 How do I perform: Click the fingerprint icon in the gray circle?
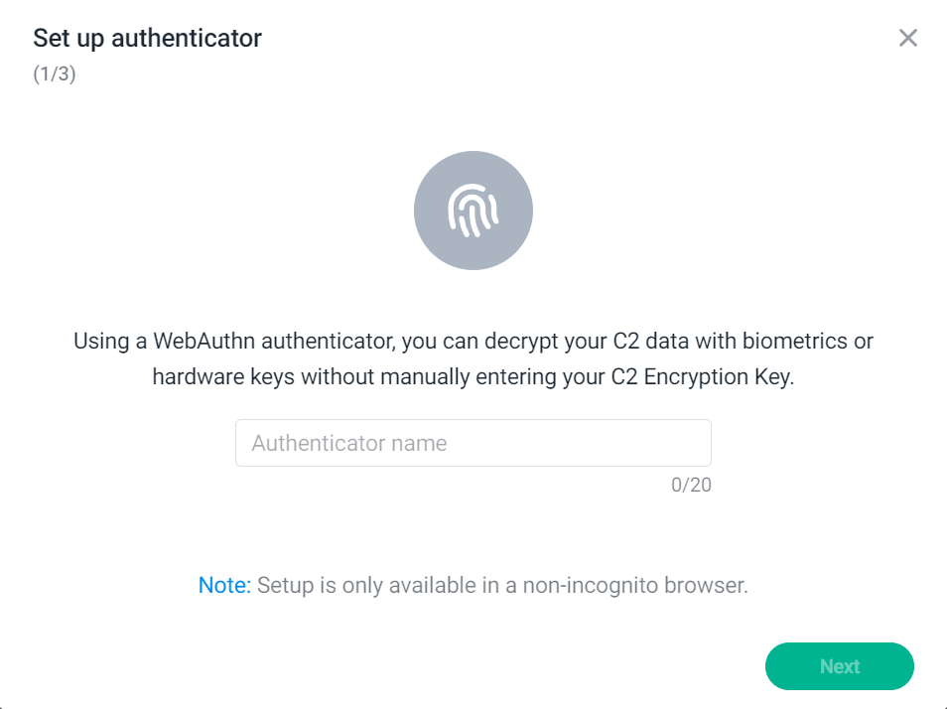coord(473,211)
